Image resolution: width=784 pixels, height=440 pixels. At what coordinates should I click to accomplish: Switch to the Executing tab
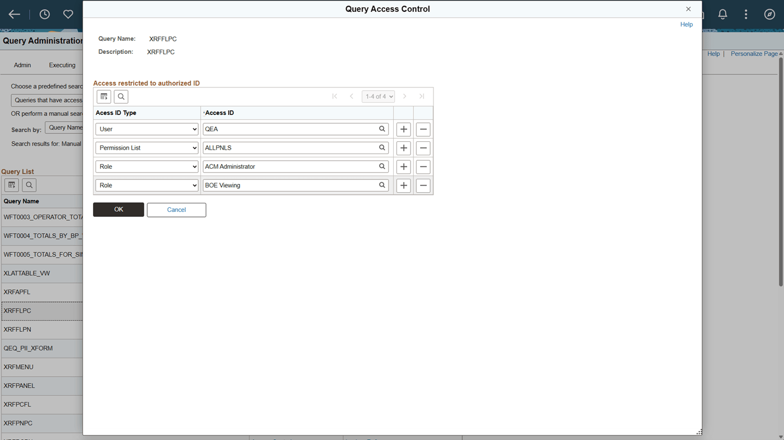[x=62, y=65]
